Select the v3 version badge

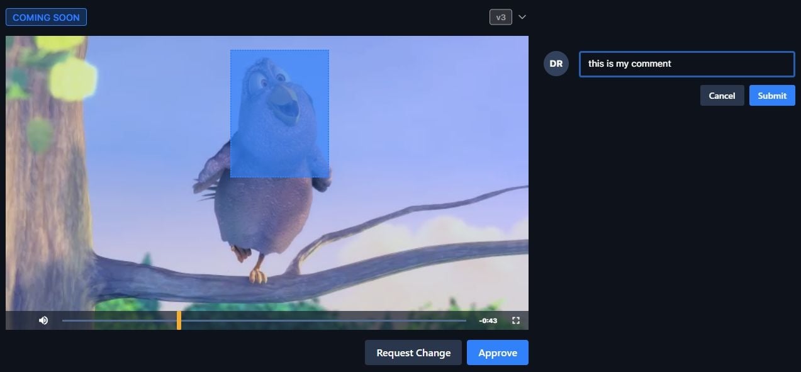click(501, 17)
